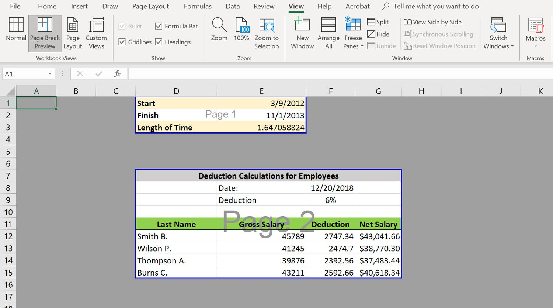Screen dimensions: 553x308
Task: Switch to Normal workbook view
Action: (x=16, y=33)
